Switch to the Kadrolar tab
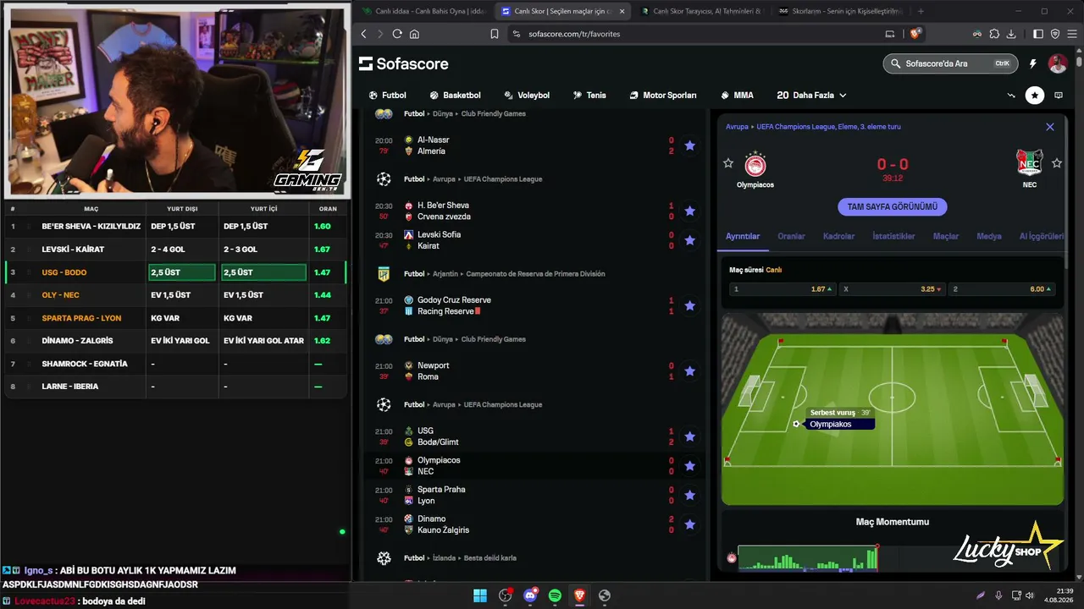The width and height of the screenshot is (1084, 609). [838, 237]
